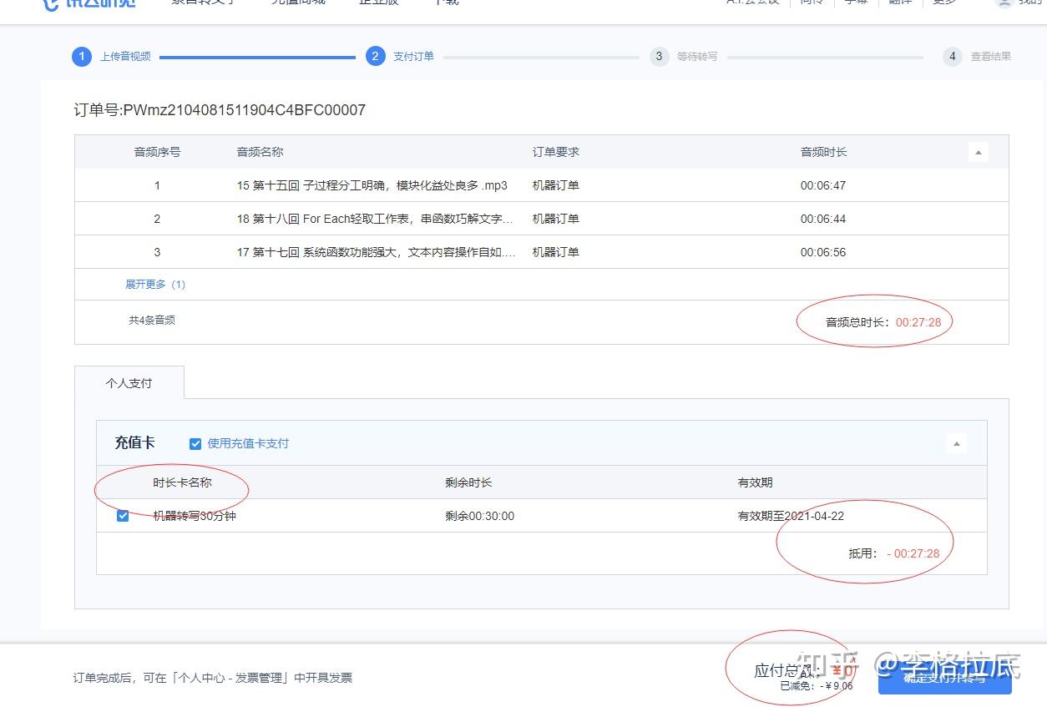
Task: Click 机器订单 in row 3
Action: [x=556, y=252]
